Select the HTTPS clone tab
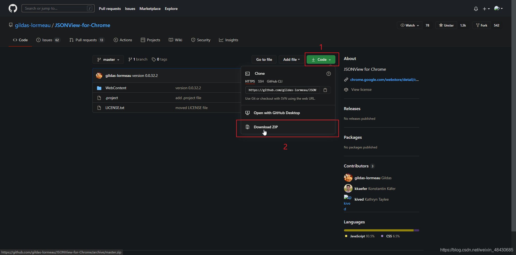This screenshot has height=255, width=516. 250,81
